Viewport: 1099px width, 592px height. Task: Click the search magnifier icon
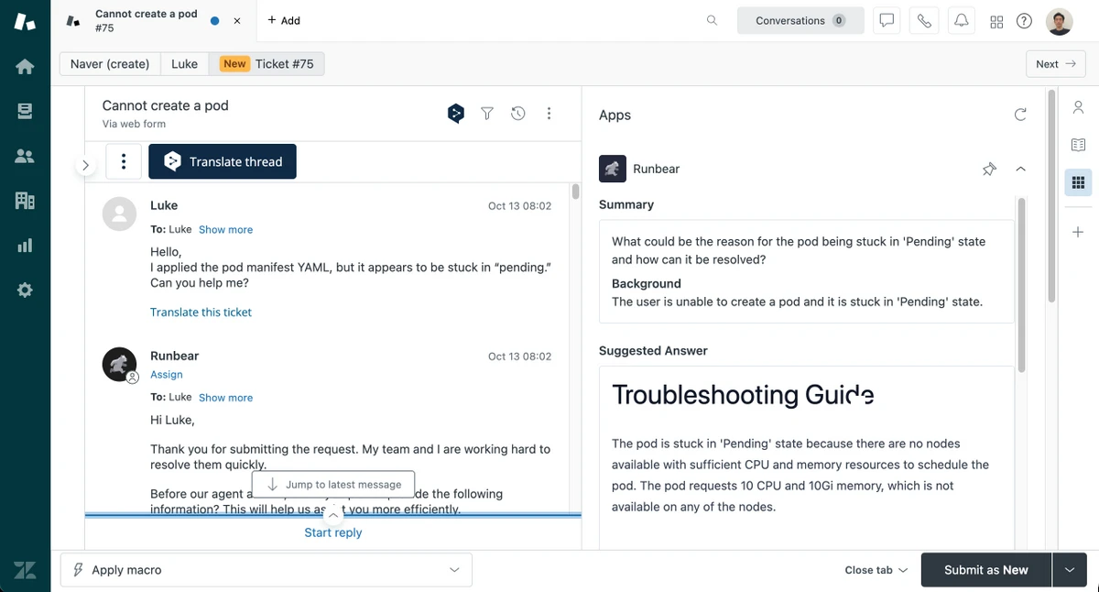coord(712,20)
